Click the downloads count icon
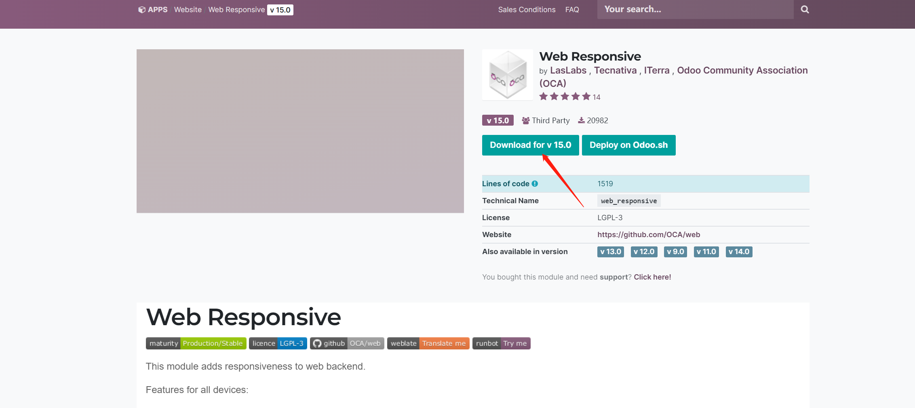The height and width of the screenshot is (408, 915). [581, 120]
